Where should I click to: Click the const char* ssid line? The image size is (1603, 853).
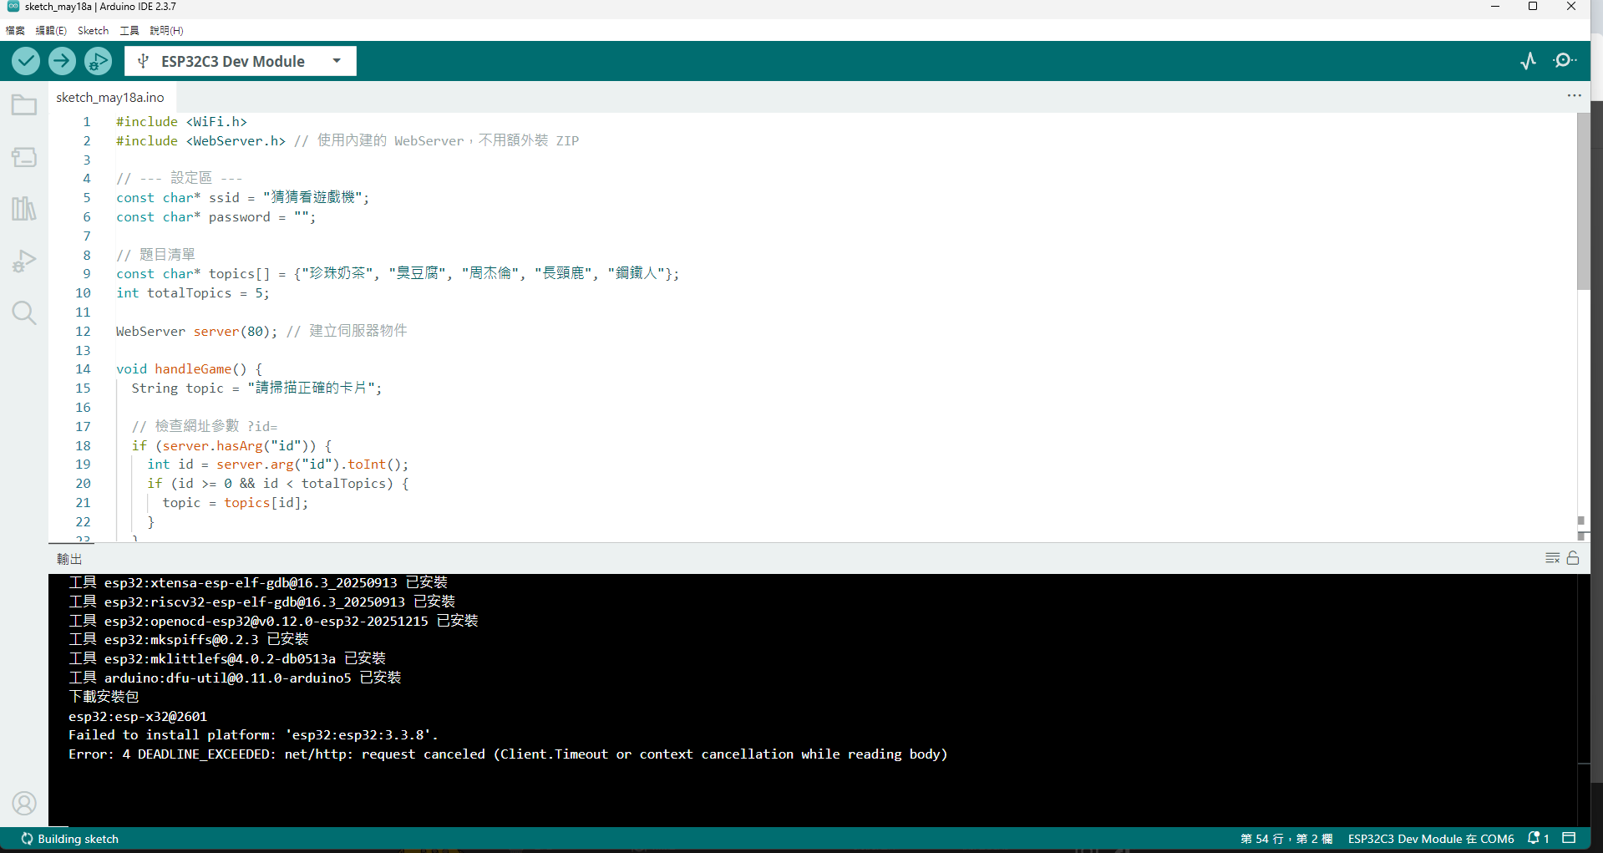(x=242, y=198)
